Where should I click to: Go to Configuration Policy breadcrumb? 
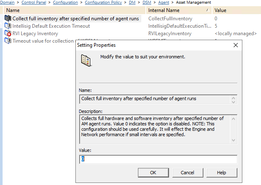[103, 2]
